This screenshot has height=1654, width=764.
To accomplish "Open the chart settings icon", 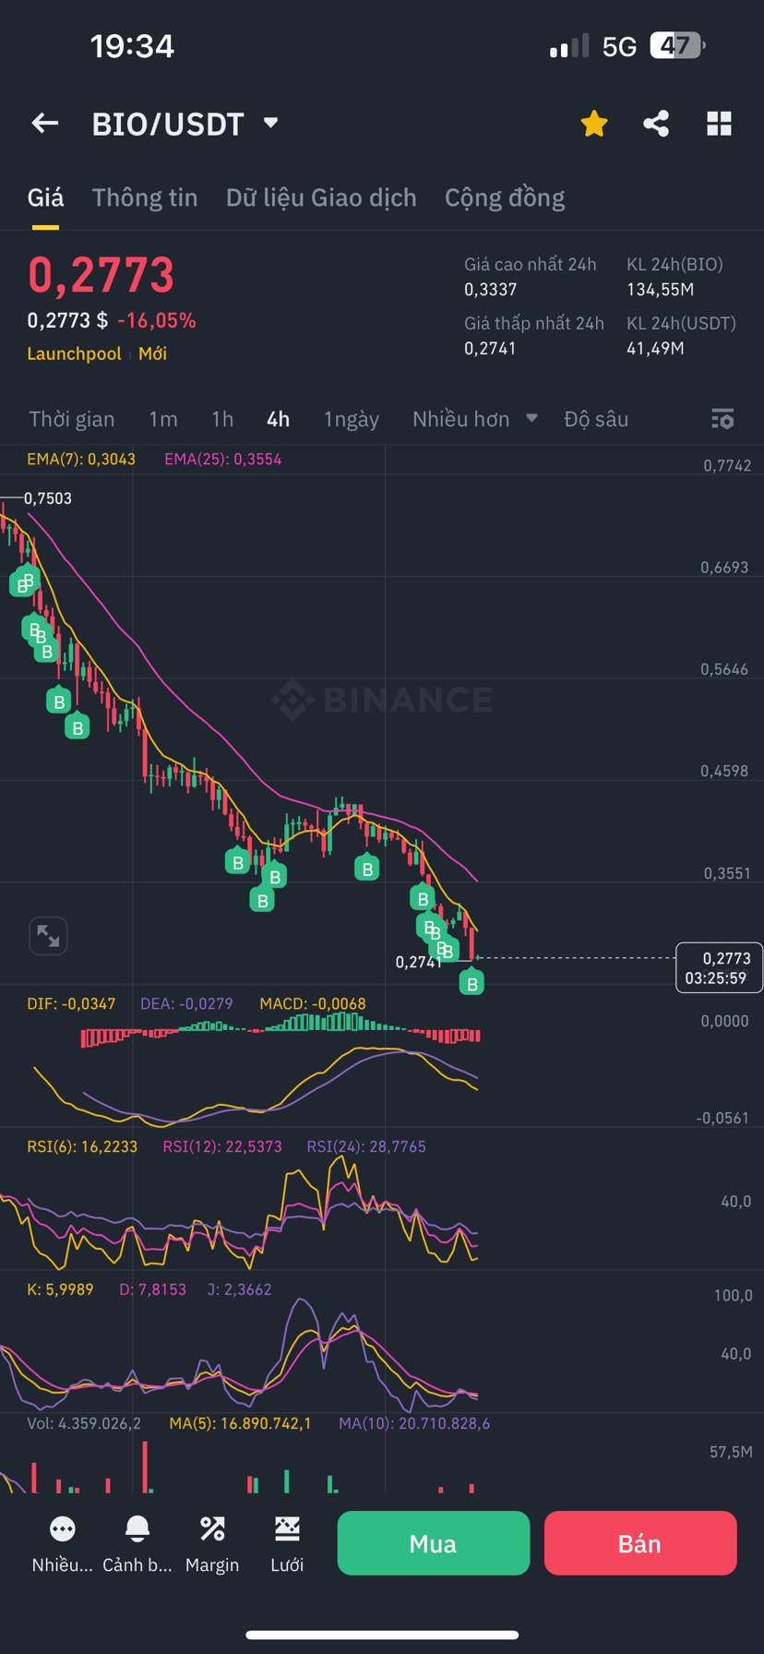I will [x=722, y=419].
